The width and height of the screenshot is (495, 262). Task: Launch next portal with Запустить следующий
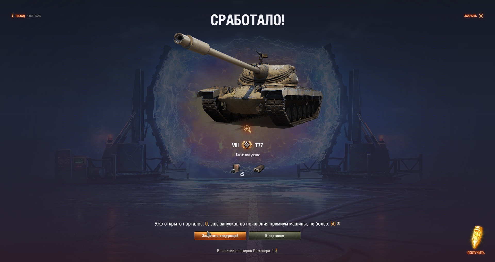pyautogui.click(x=220, y=236)
